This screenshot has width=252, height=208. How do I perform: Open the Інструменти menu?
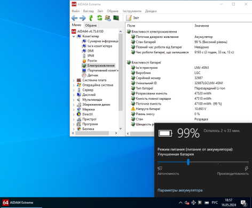pyautogui.click(x=132, y=11)
